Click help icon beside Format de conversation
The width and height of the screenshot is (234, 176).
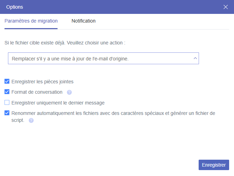click(69, 92)
